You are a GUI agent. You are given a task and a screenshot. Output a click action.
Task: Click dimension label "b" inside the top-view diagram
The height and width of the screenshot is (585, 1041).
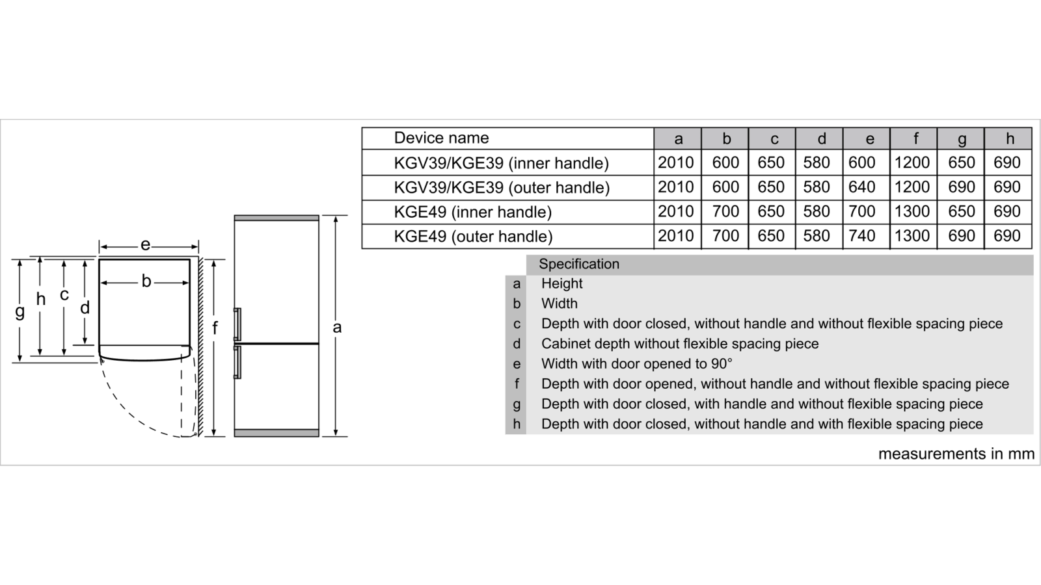tap(146, 281)
